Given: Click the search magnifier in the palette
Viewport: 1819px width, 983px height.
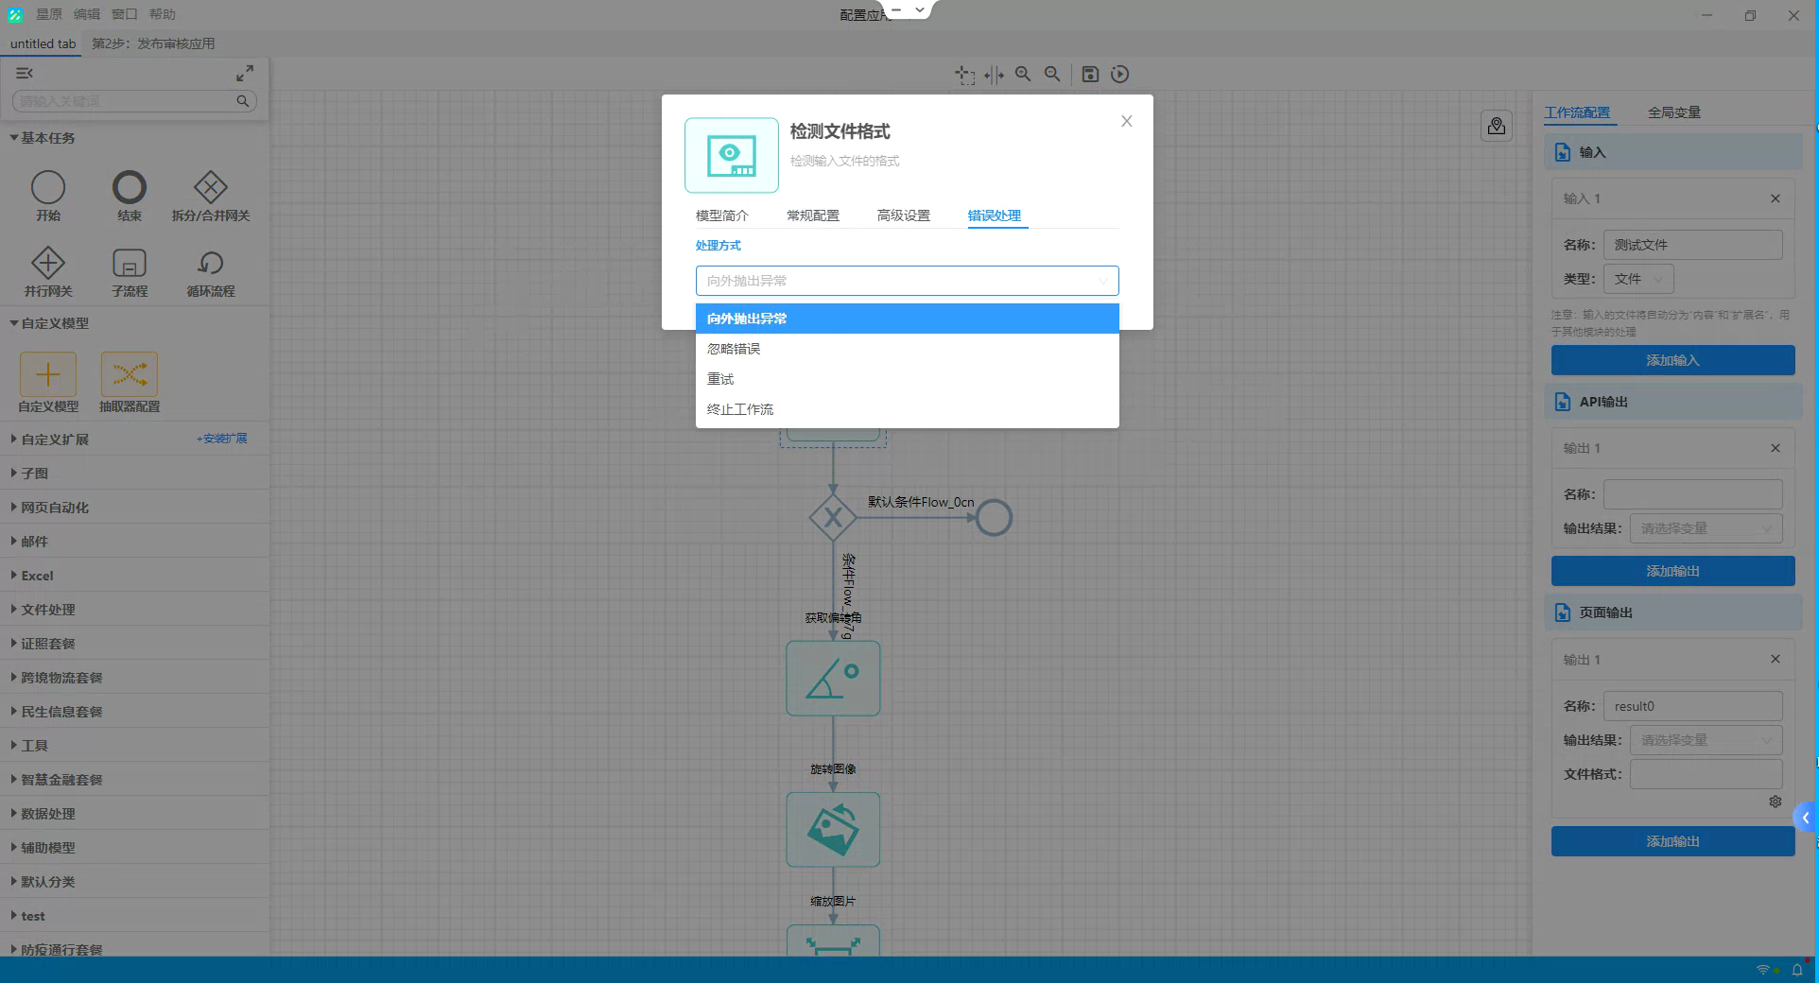Looking at the screenshot, I should [x=243, y=101].
